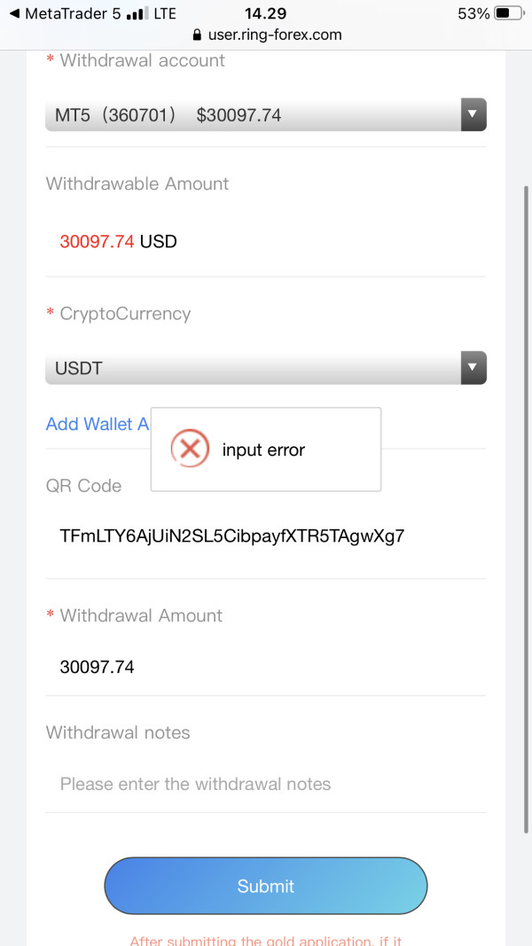The width and height of the screenshot is (532, 946).
Task: Tap the wallet address TFmLTY6A... text
Action: [x=231, y=536]
